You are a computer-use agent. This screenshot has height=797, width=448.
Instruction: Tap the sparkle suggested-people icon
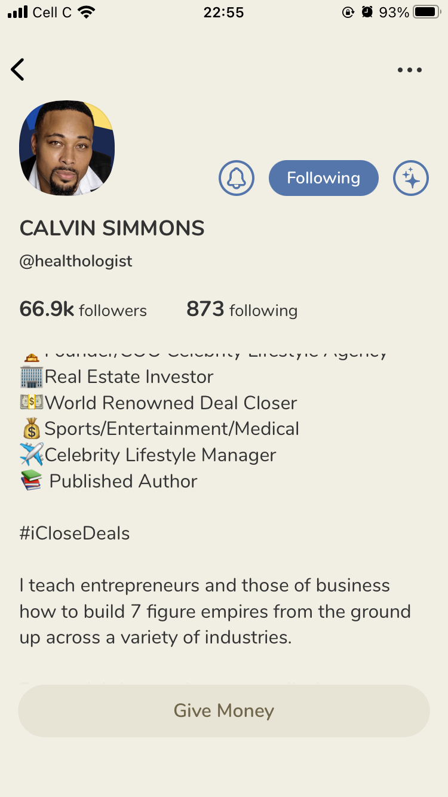tap(411, 178)
